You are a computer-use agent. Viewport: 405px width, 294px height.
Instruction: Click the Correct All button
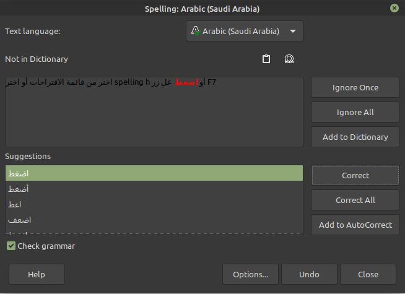(355, 200)
